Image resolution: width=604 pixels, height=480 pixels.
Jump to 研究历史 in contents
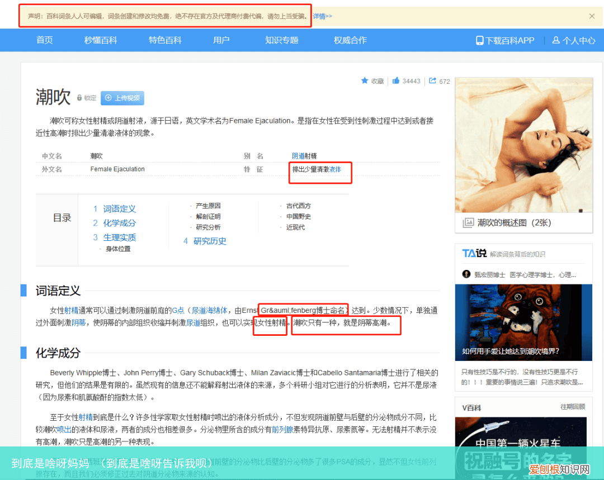[210, 241]
